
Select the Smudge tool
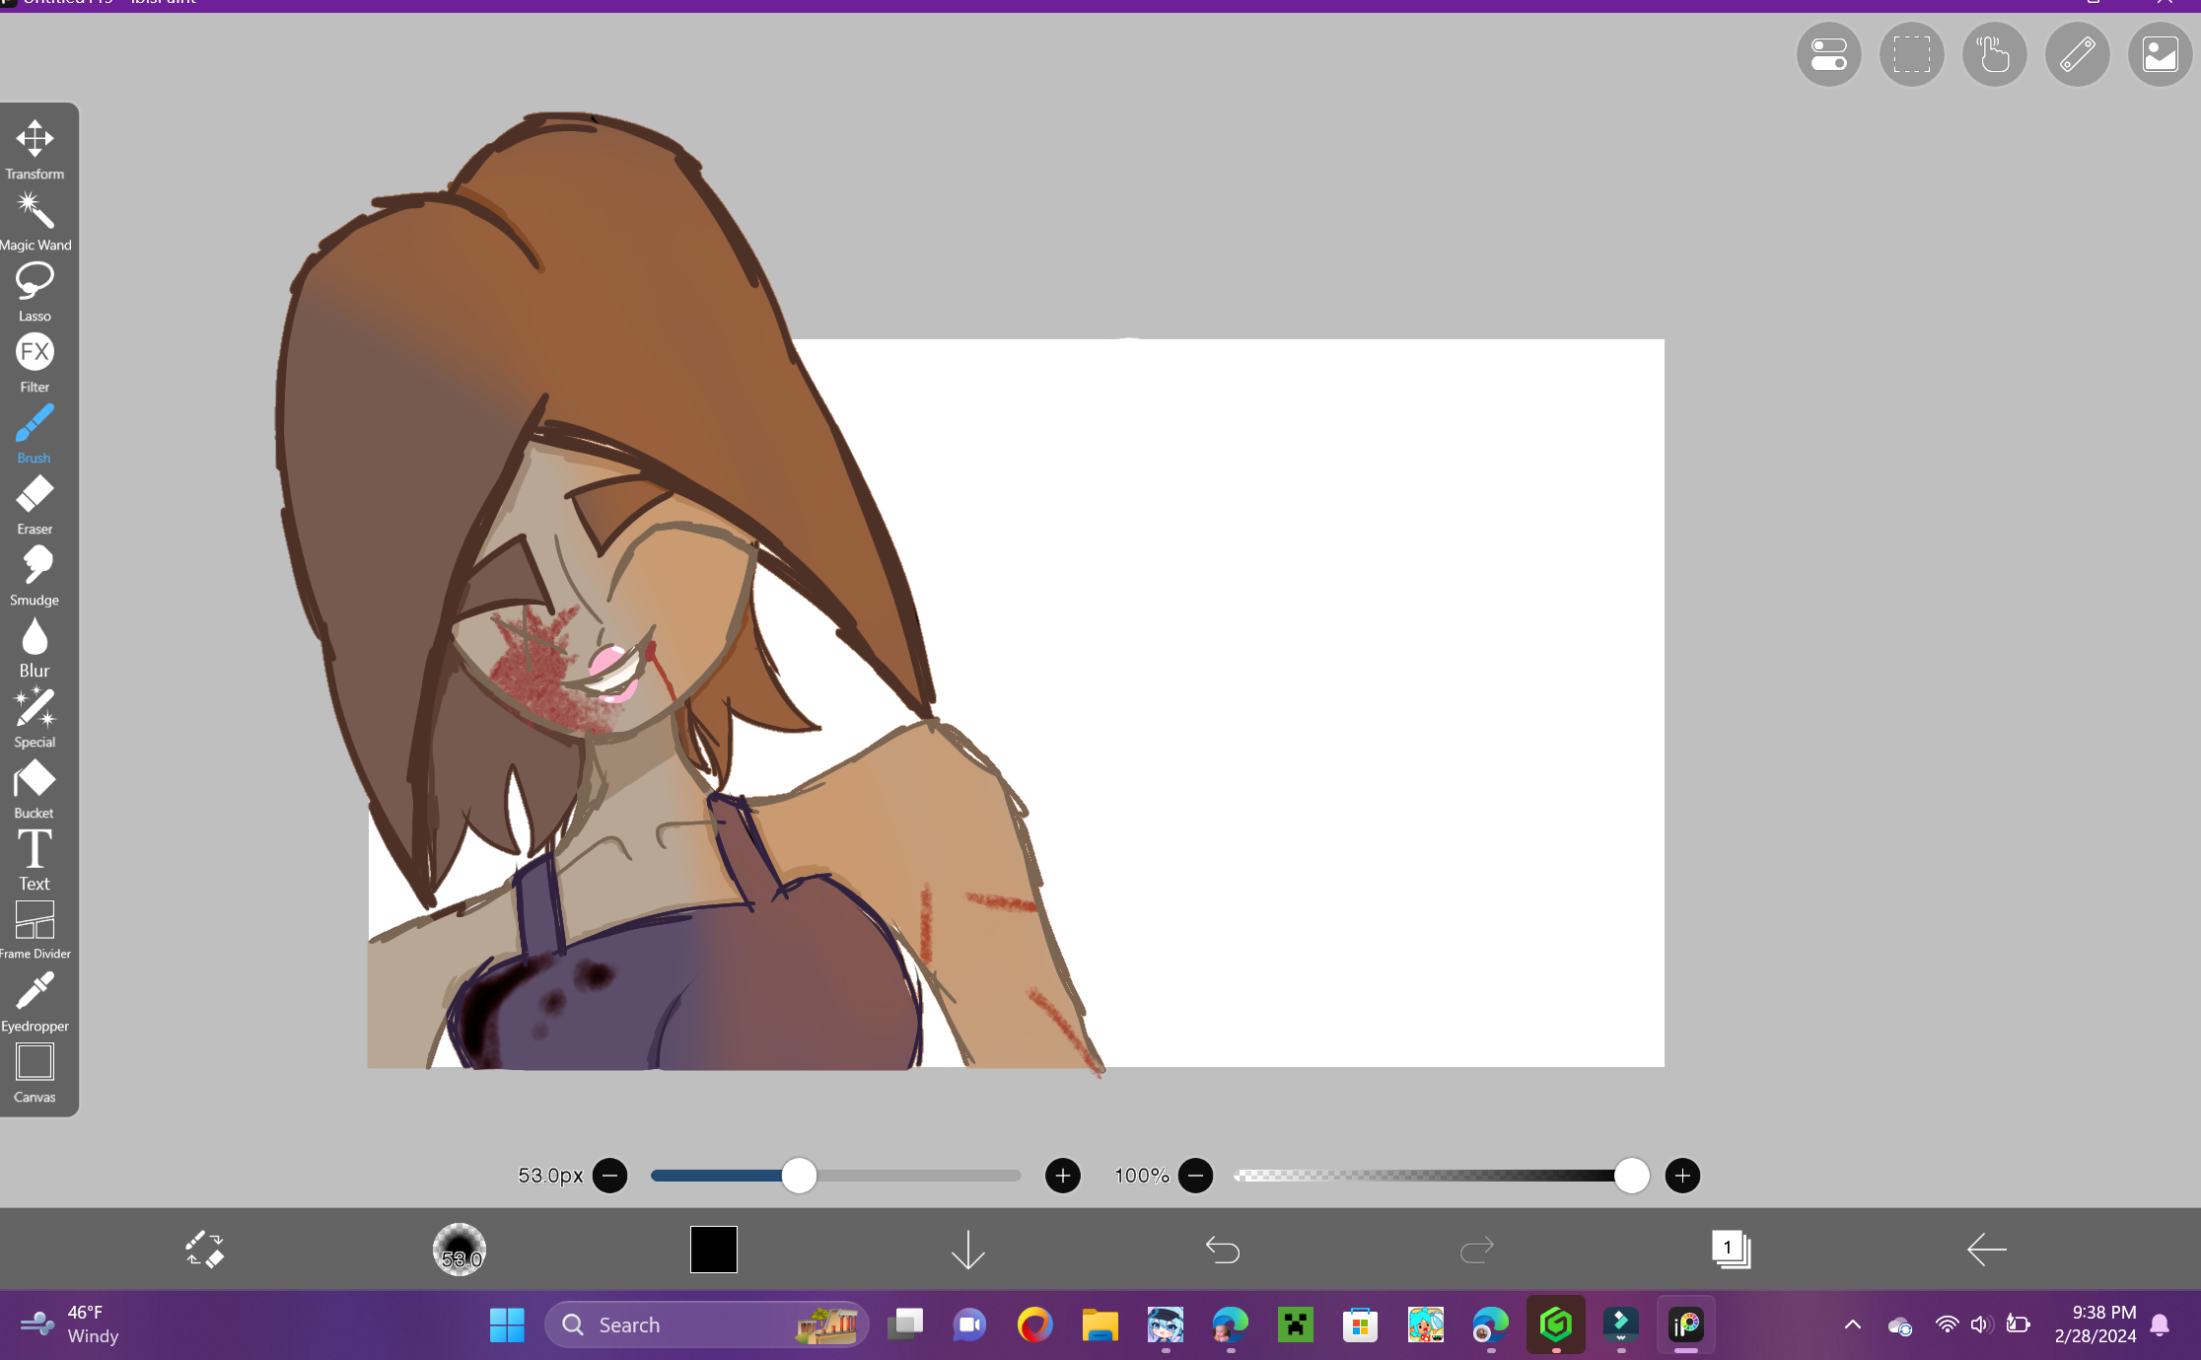click(x=35, y=565)
